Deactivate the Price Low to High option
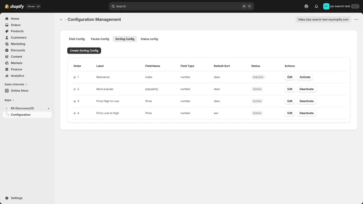This screenshot has width=363, height=204. point(307,113)
